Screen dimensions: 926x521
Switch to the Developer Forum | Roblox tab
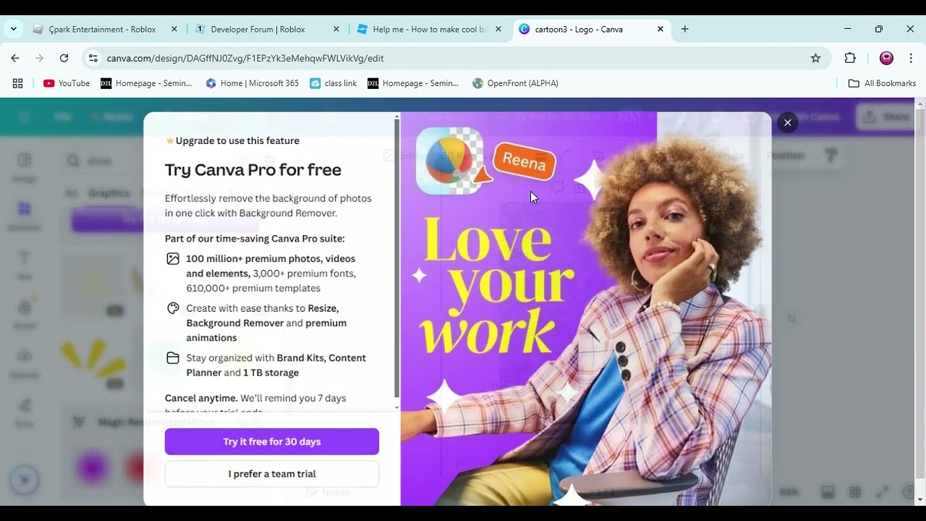(x=258, y=29)
